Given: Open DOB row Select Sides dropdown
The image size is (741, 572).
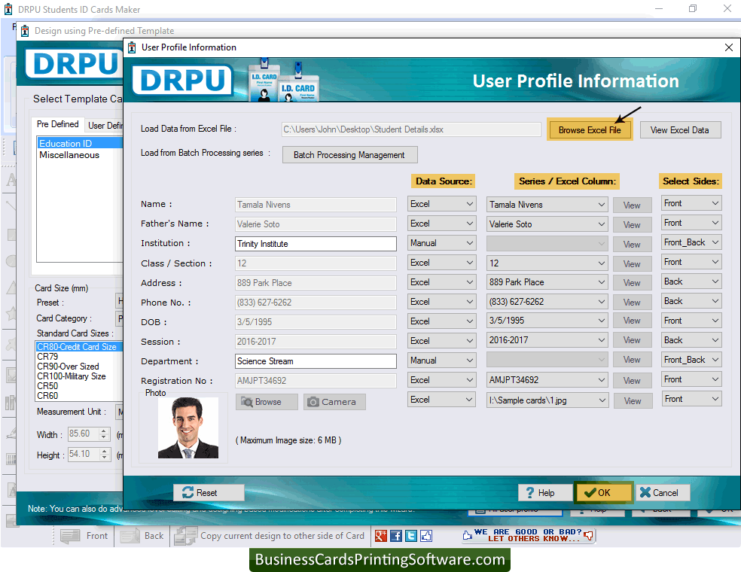Looking at the screenshot, I should pos(691,321).
